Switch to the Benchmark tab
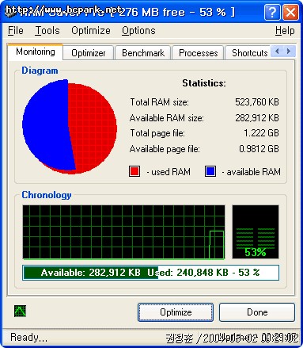The width and height of the screenshot is (303, 348). pos(143,53)
